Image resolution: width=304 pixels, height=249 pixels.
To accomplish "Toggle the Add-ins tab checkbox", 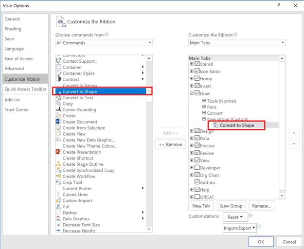I will pos(197,182).
